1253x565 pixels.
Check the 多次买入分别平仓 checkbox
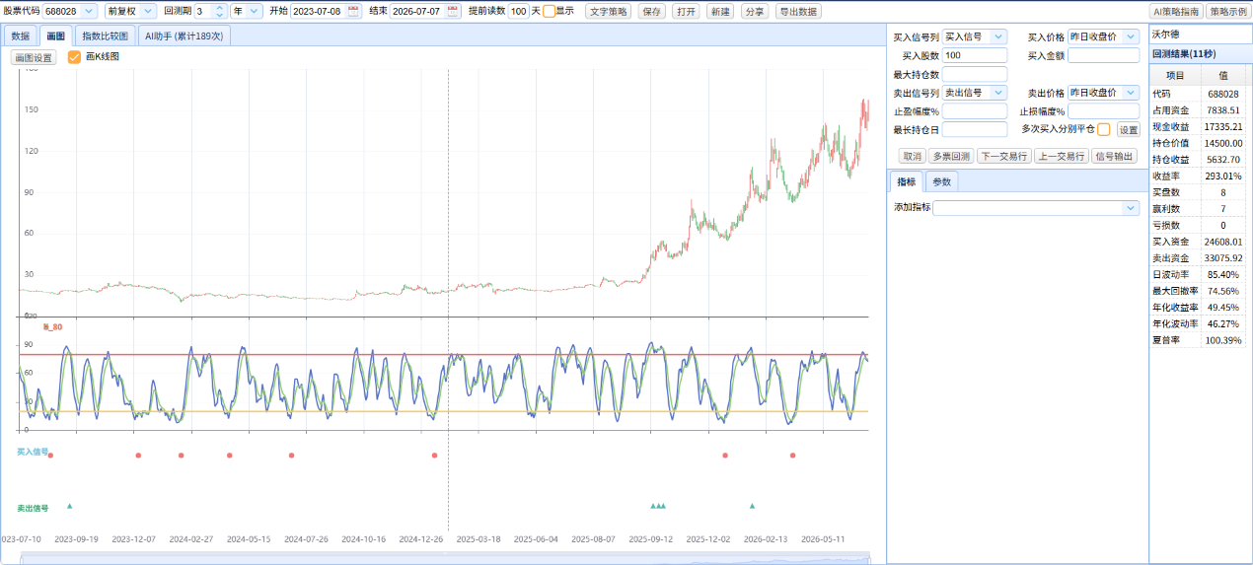point(1103,129)
